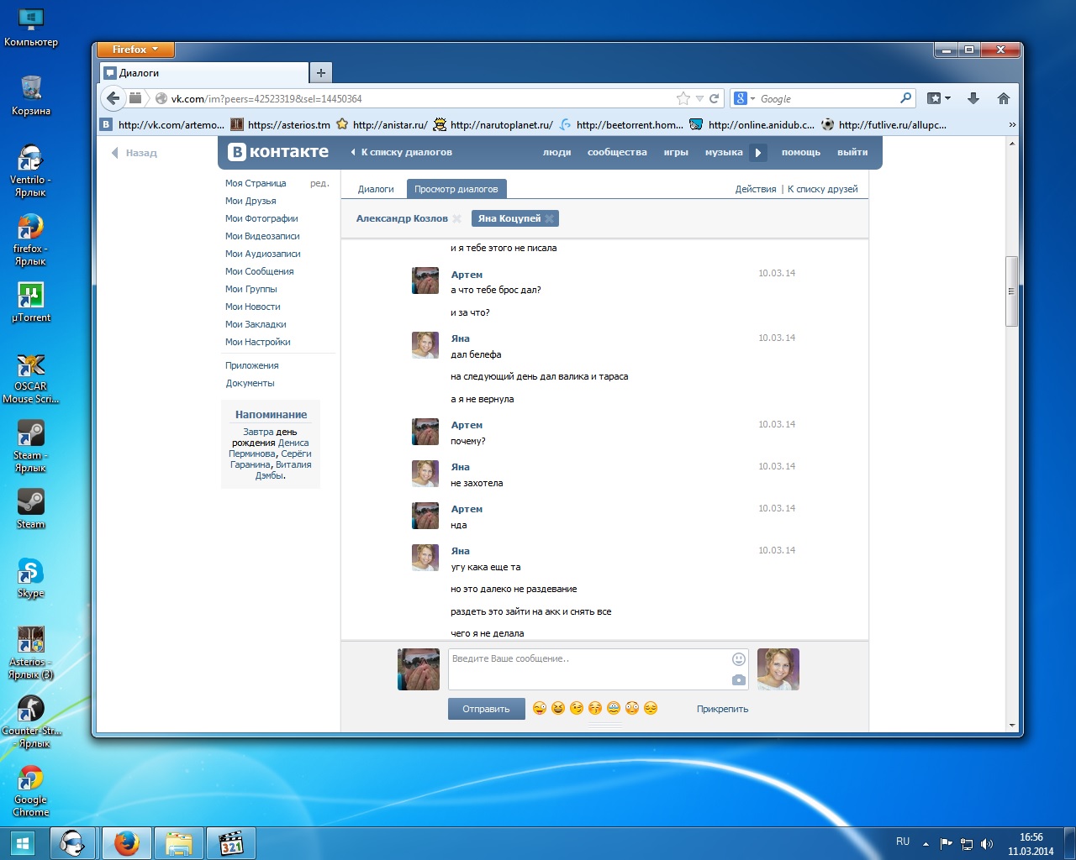Click the ВКонтакте logo
Viewport: 1076px width, 860px height.
278,152
